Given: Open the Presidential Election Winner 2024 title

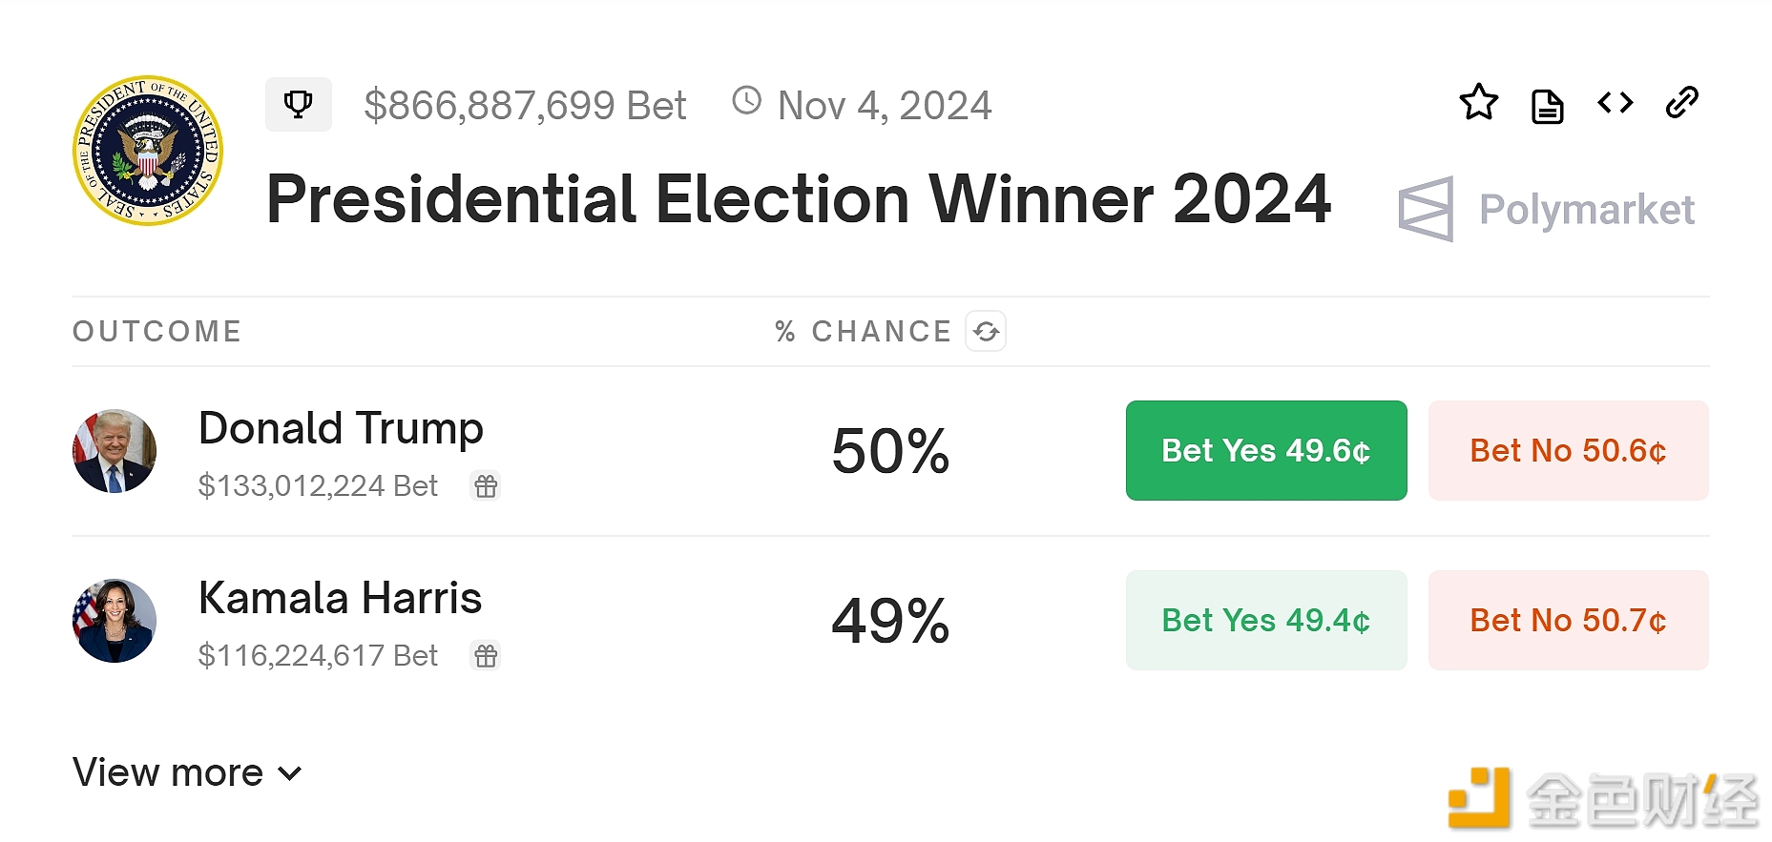Looking at the screenshot, I should point(798,199).
